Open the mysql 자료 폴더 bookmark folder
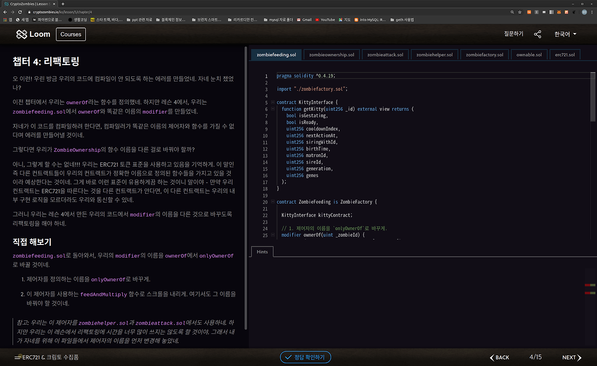 (278, 20)
